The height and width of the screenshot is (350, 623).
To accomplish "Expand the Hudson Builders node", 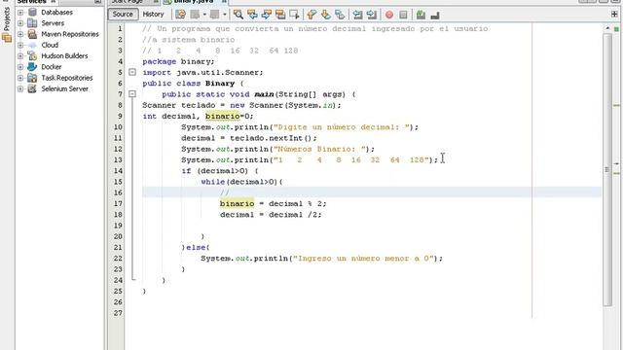I will [20, 56].
